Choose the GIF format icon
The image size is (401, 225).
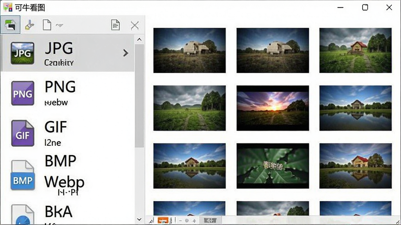[x=22, y=133]
